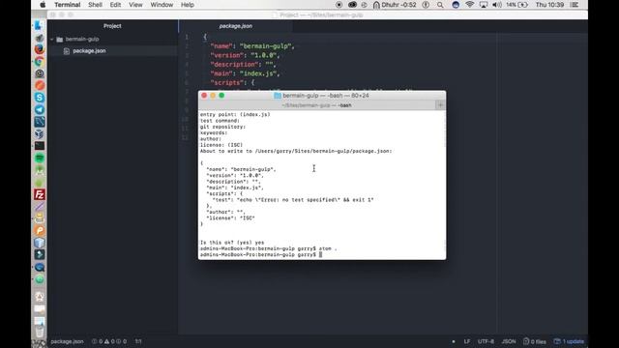Open the volume control in the menu bar
This screenshot has height=348, width=619.
(497, 5)
